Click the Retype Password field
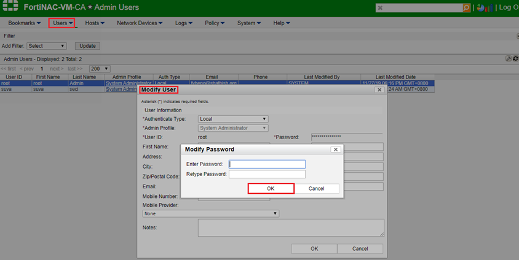The image size is (519, 260). [x=267, y=174]
